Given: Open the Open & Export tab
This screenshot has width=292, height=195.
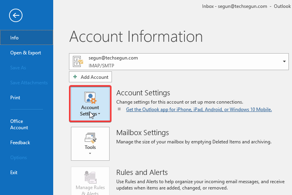Looking at the screenshot, I should click(26, 53).
